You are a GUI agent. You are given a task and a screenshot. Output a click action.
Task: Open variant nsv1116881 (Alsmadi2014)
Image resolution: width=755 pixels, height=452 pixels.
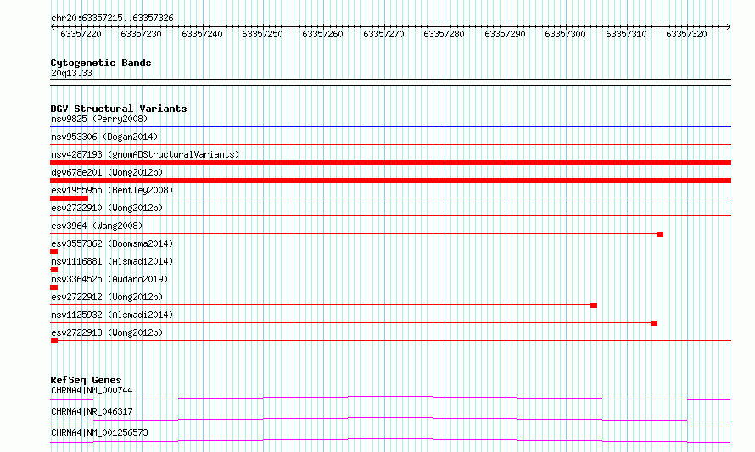tap(112, 261)
